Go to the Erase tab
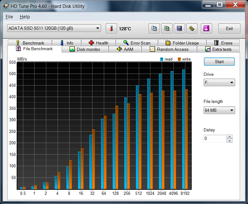This screenshot has height=204, width=248. (x=223, y=43)
